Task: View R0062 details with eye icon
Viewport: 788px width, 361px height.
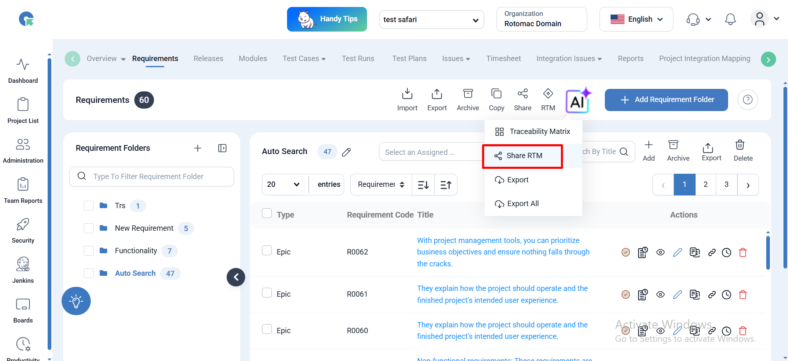Action: coord(660,252)
